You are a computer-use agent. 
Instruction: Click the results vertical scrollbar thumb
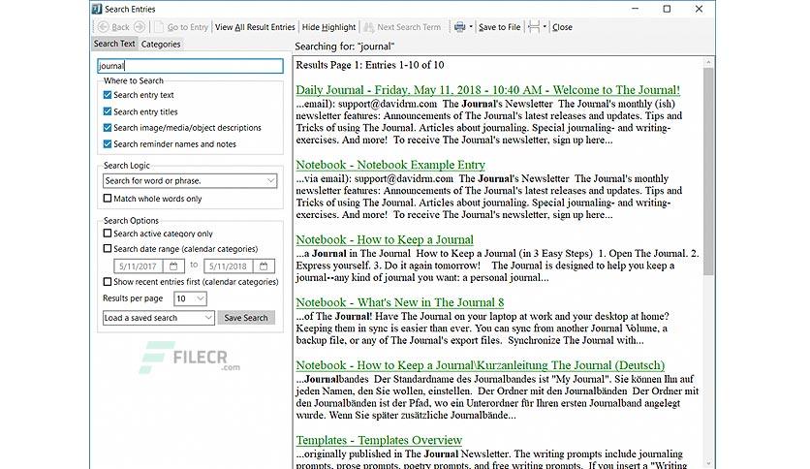point(708,171)
